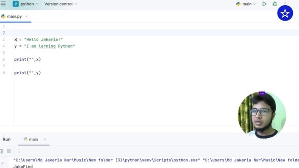Click the webcam overlay of presenter
Screen dimensions: 299x168
(x=262, y=115)
